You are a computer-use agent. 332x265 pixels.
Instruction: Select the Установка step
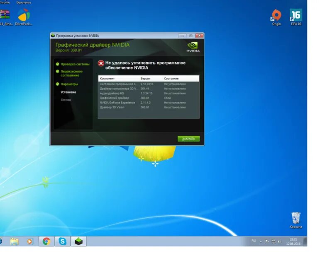point(68,92)
